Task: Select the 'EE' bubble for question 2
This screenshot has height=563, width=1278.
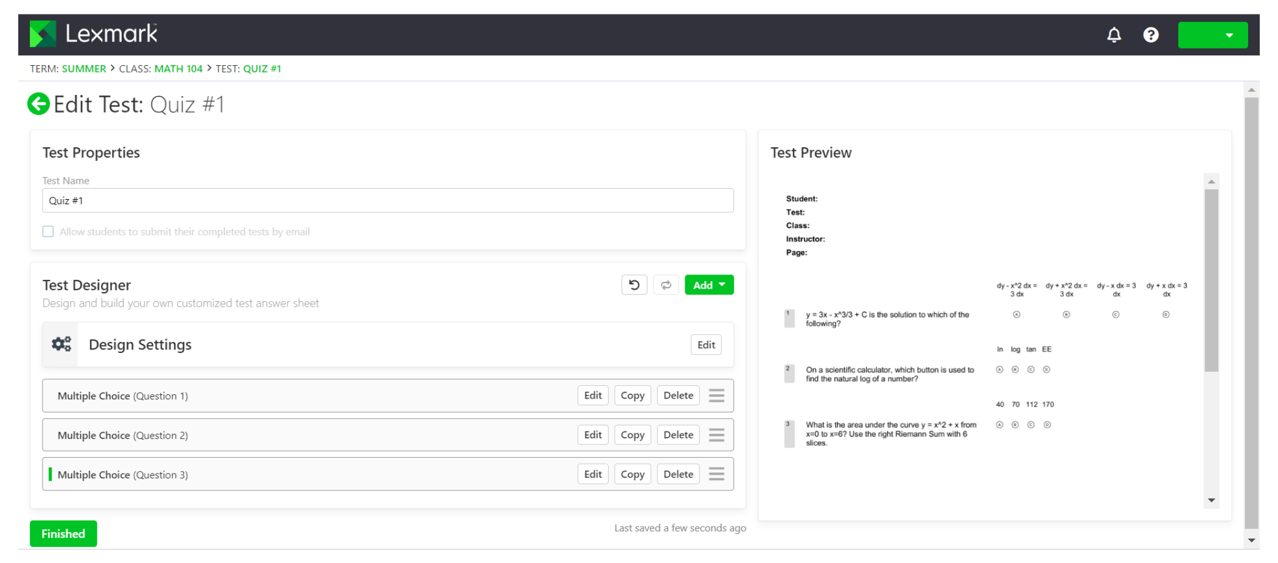Action: [1047, 369]
